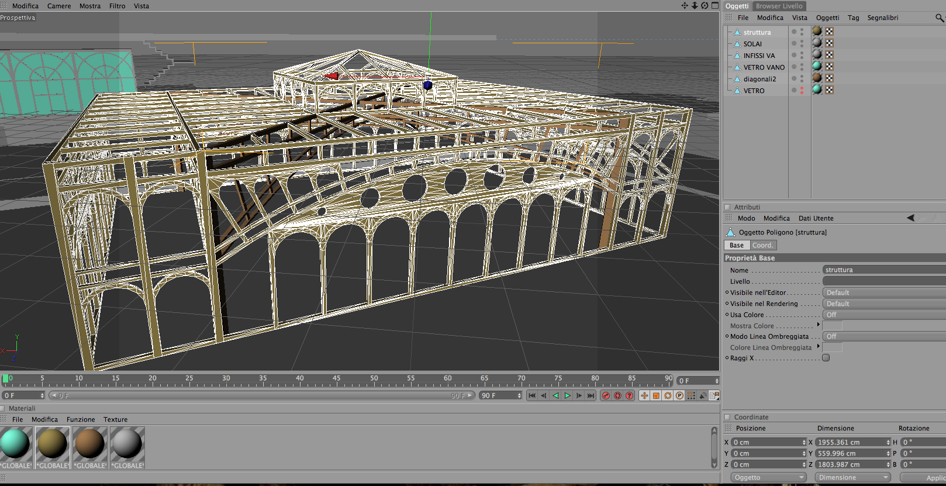The image size is (946, 486).
Task: Toggle visibility dots for VETRO VANO
Action: click(x=802, y=67)
